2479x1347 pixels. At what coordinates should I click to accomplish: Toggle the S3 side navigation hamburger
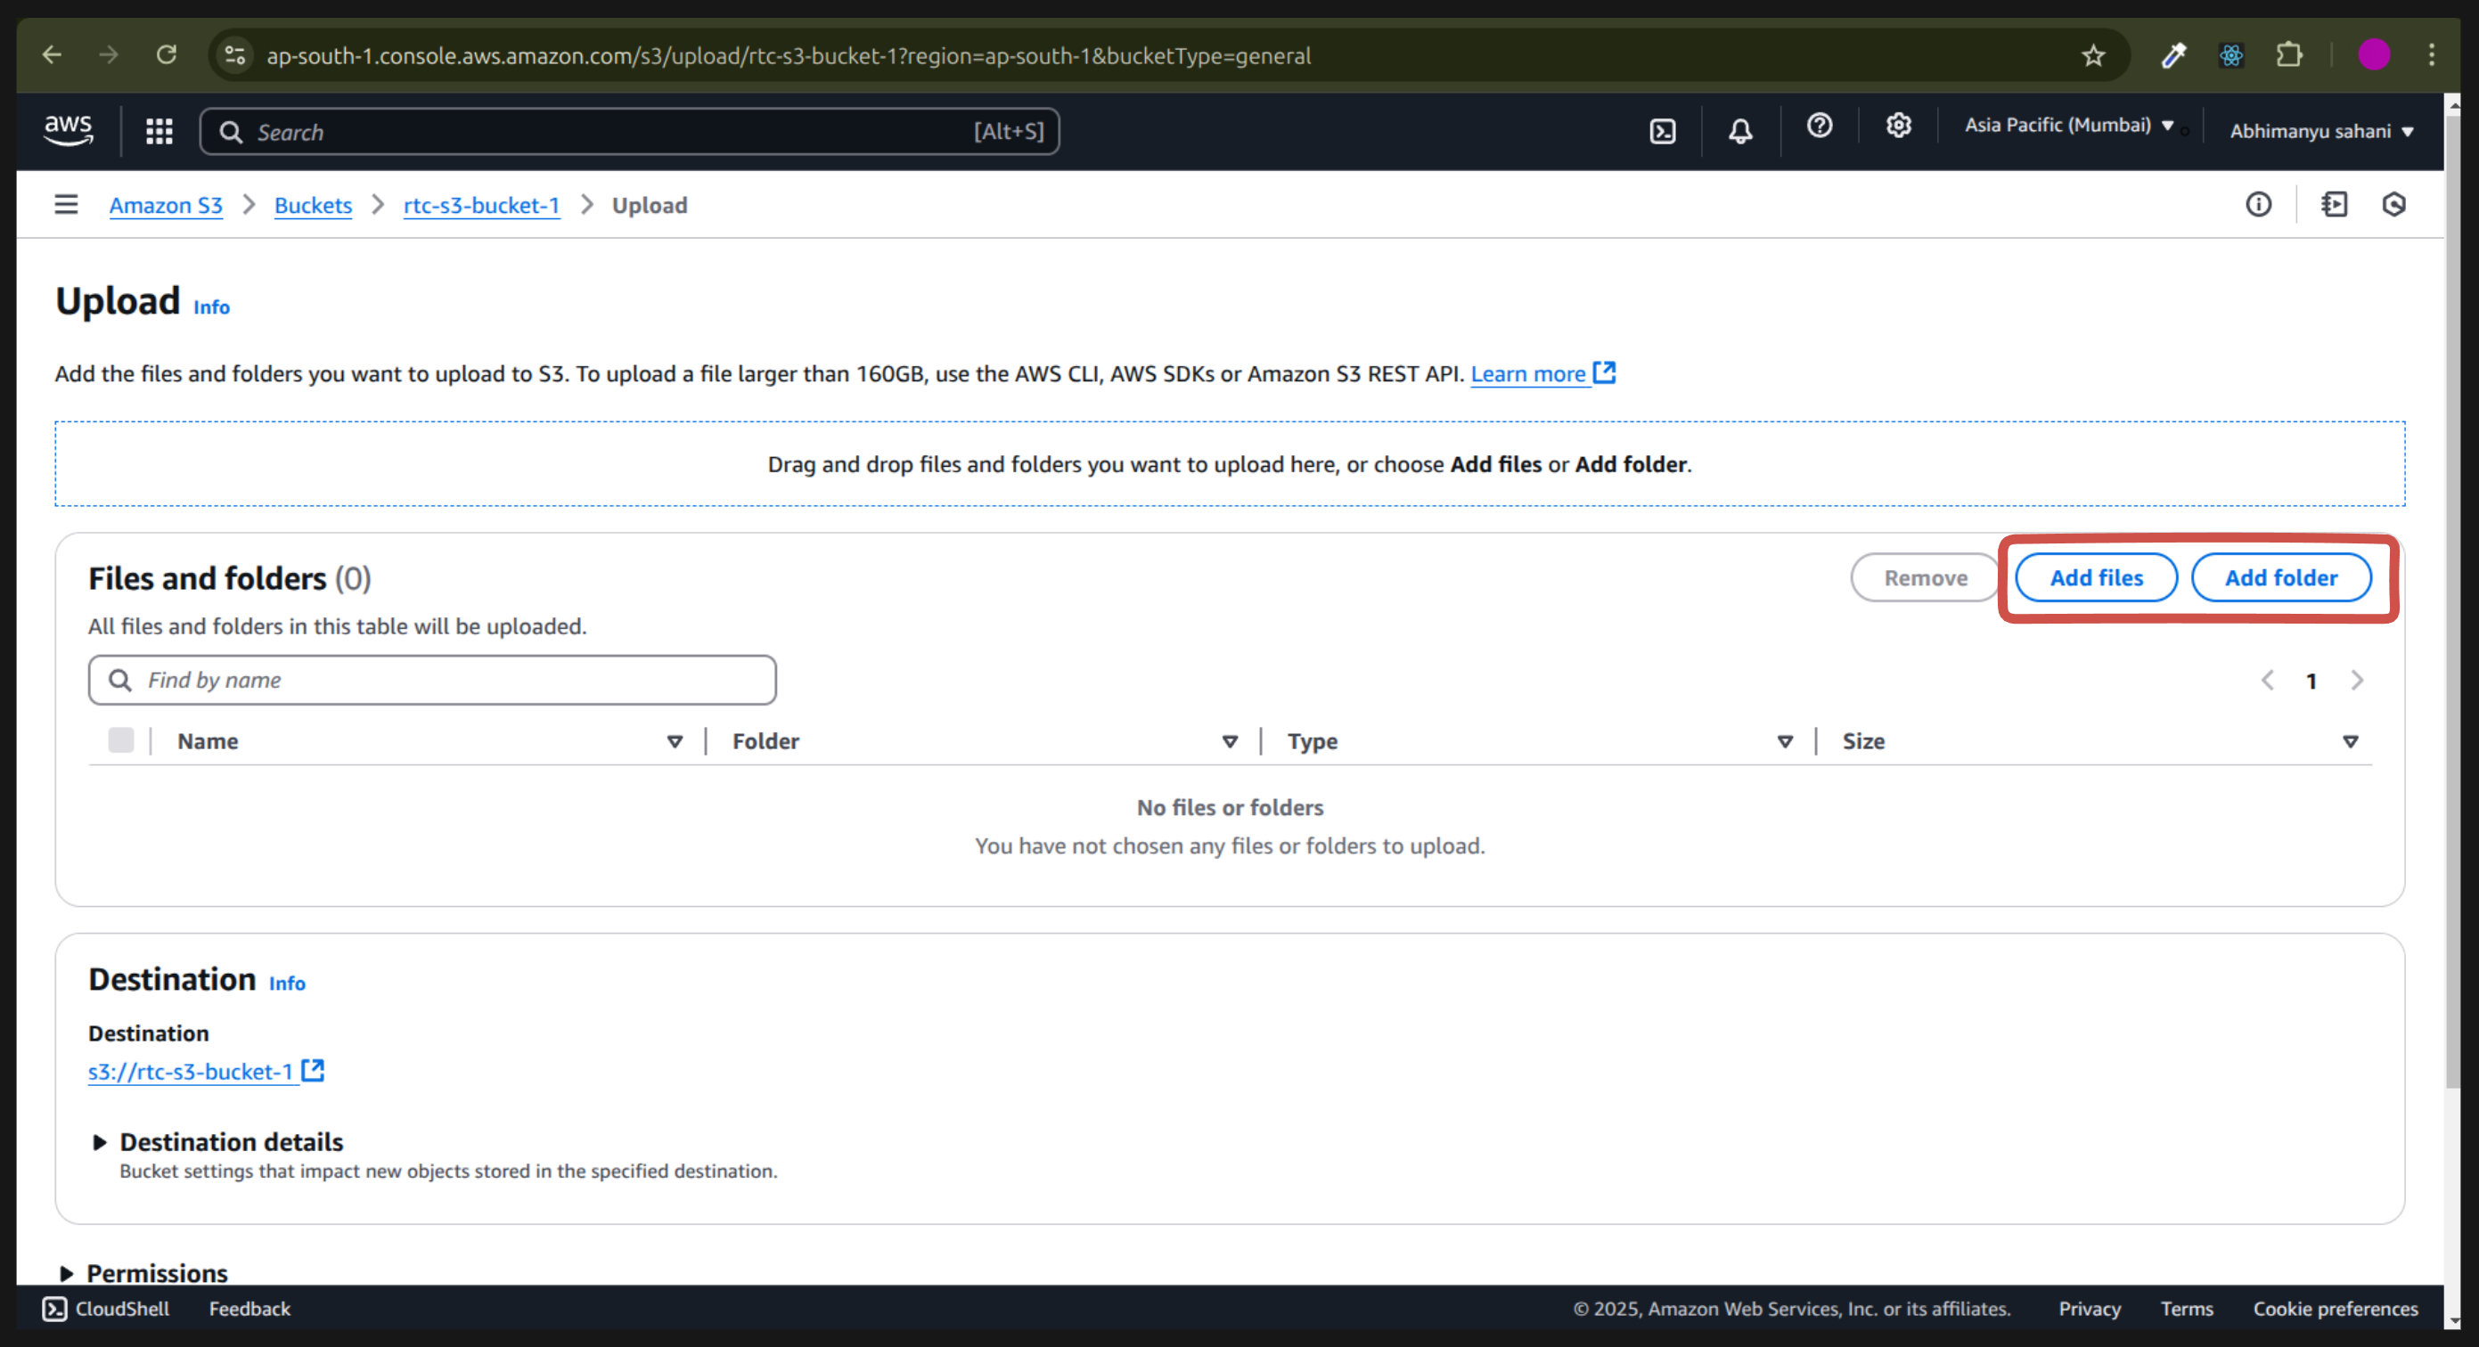click(65, 204)
